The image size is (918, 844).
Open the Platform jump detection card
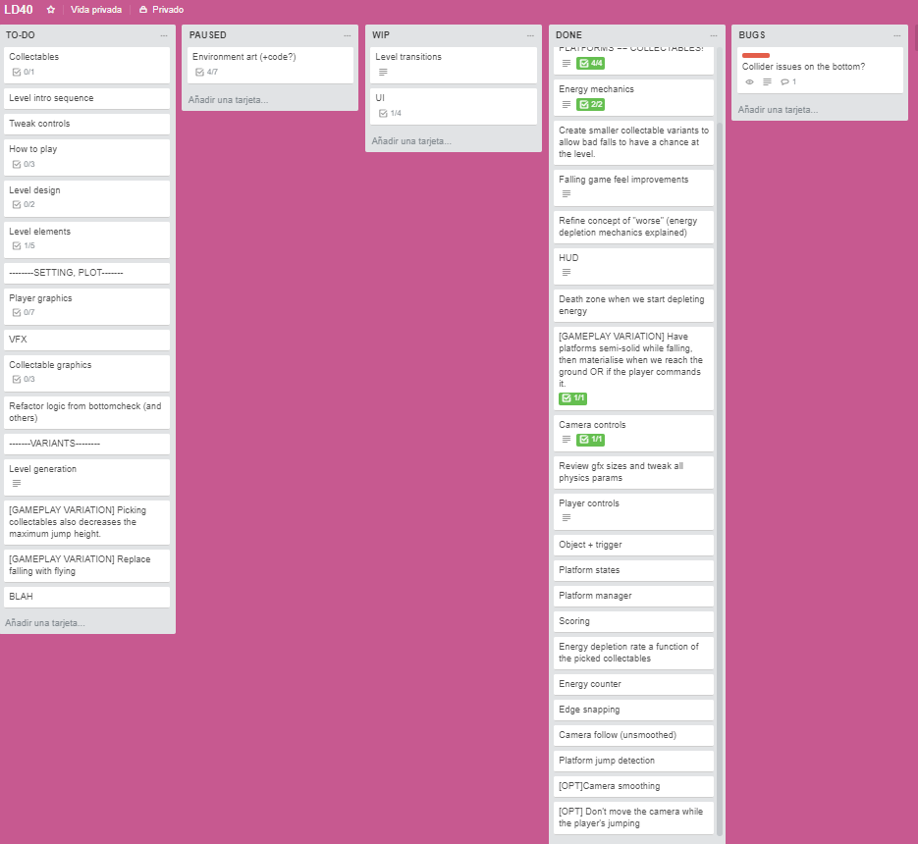tap(633, 761)
